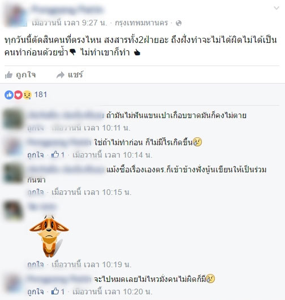Open the post options chevron at top right

pyautogui.click(x=277, y=8)
